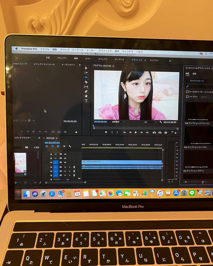Hide video track V3 with eye icon
213x266 pixels.
click(65, 154)
